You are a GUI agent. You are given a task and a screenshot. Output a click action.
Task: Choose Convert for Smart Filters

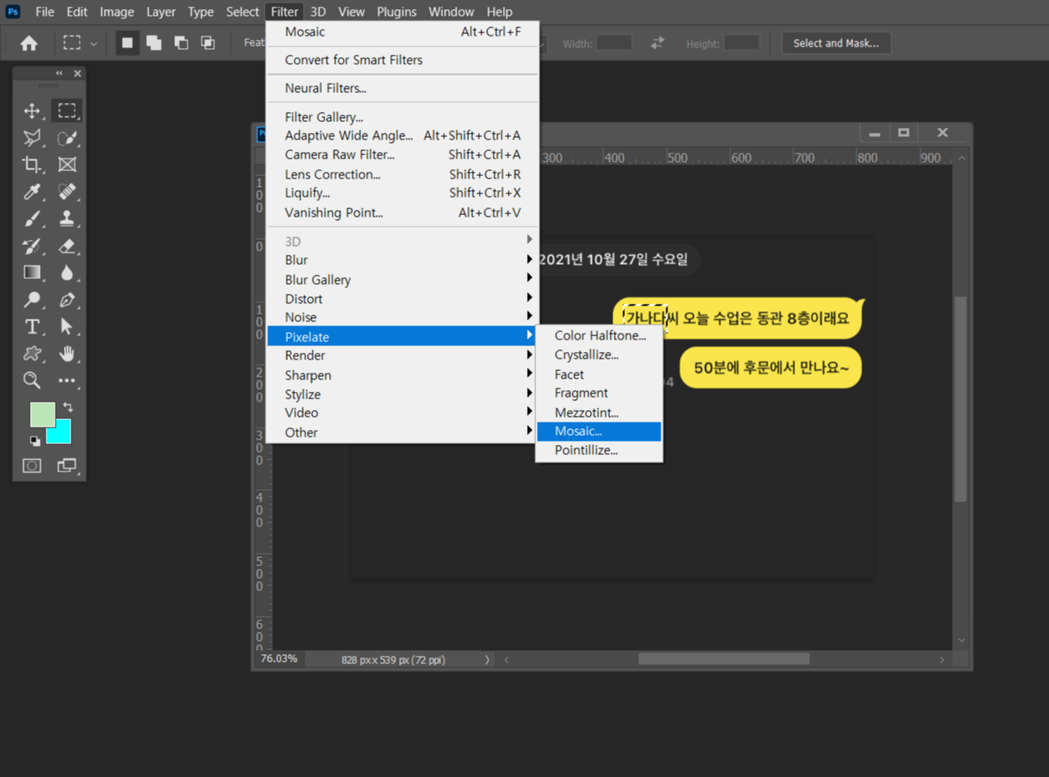(x=403, y=60)
